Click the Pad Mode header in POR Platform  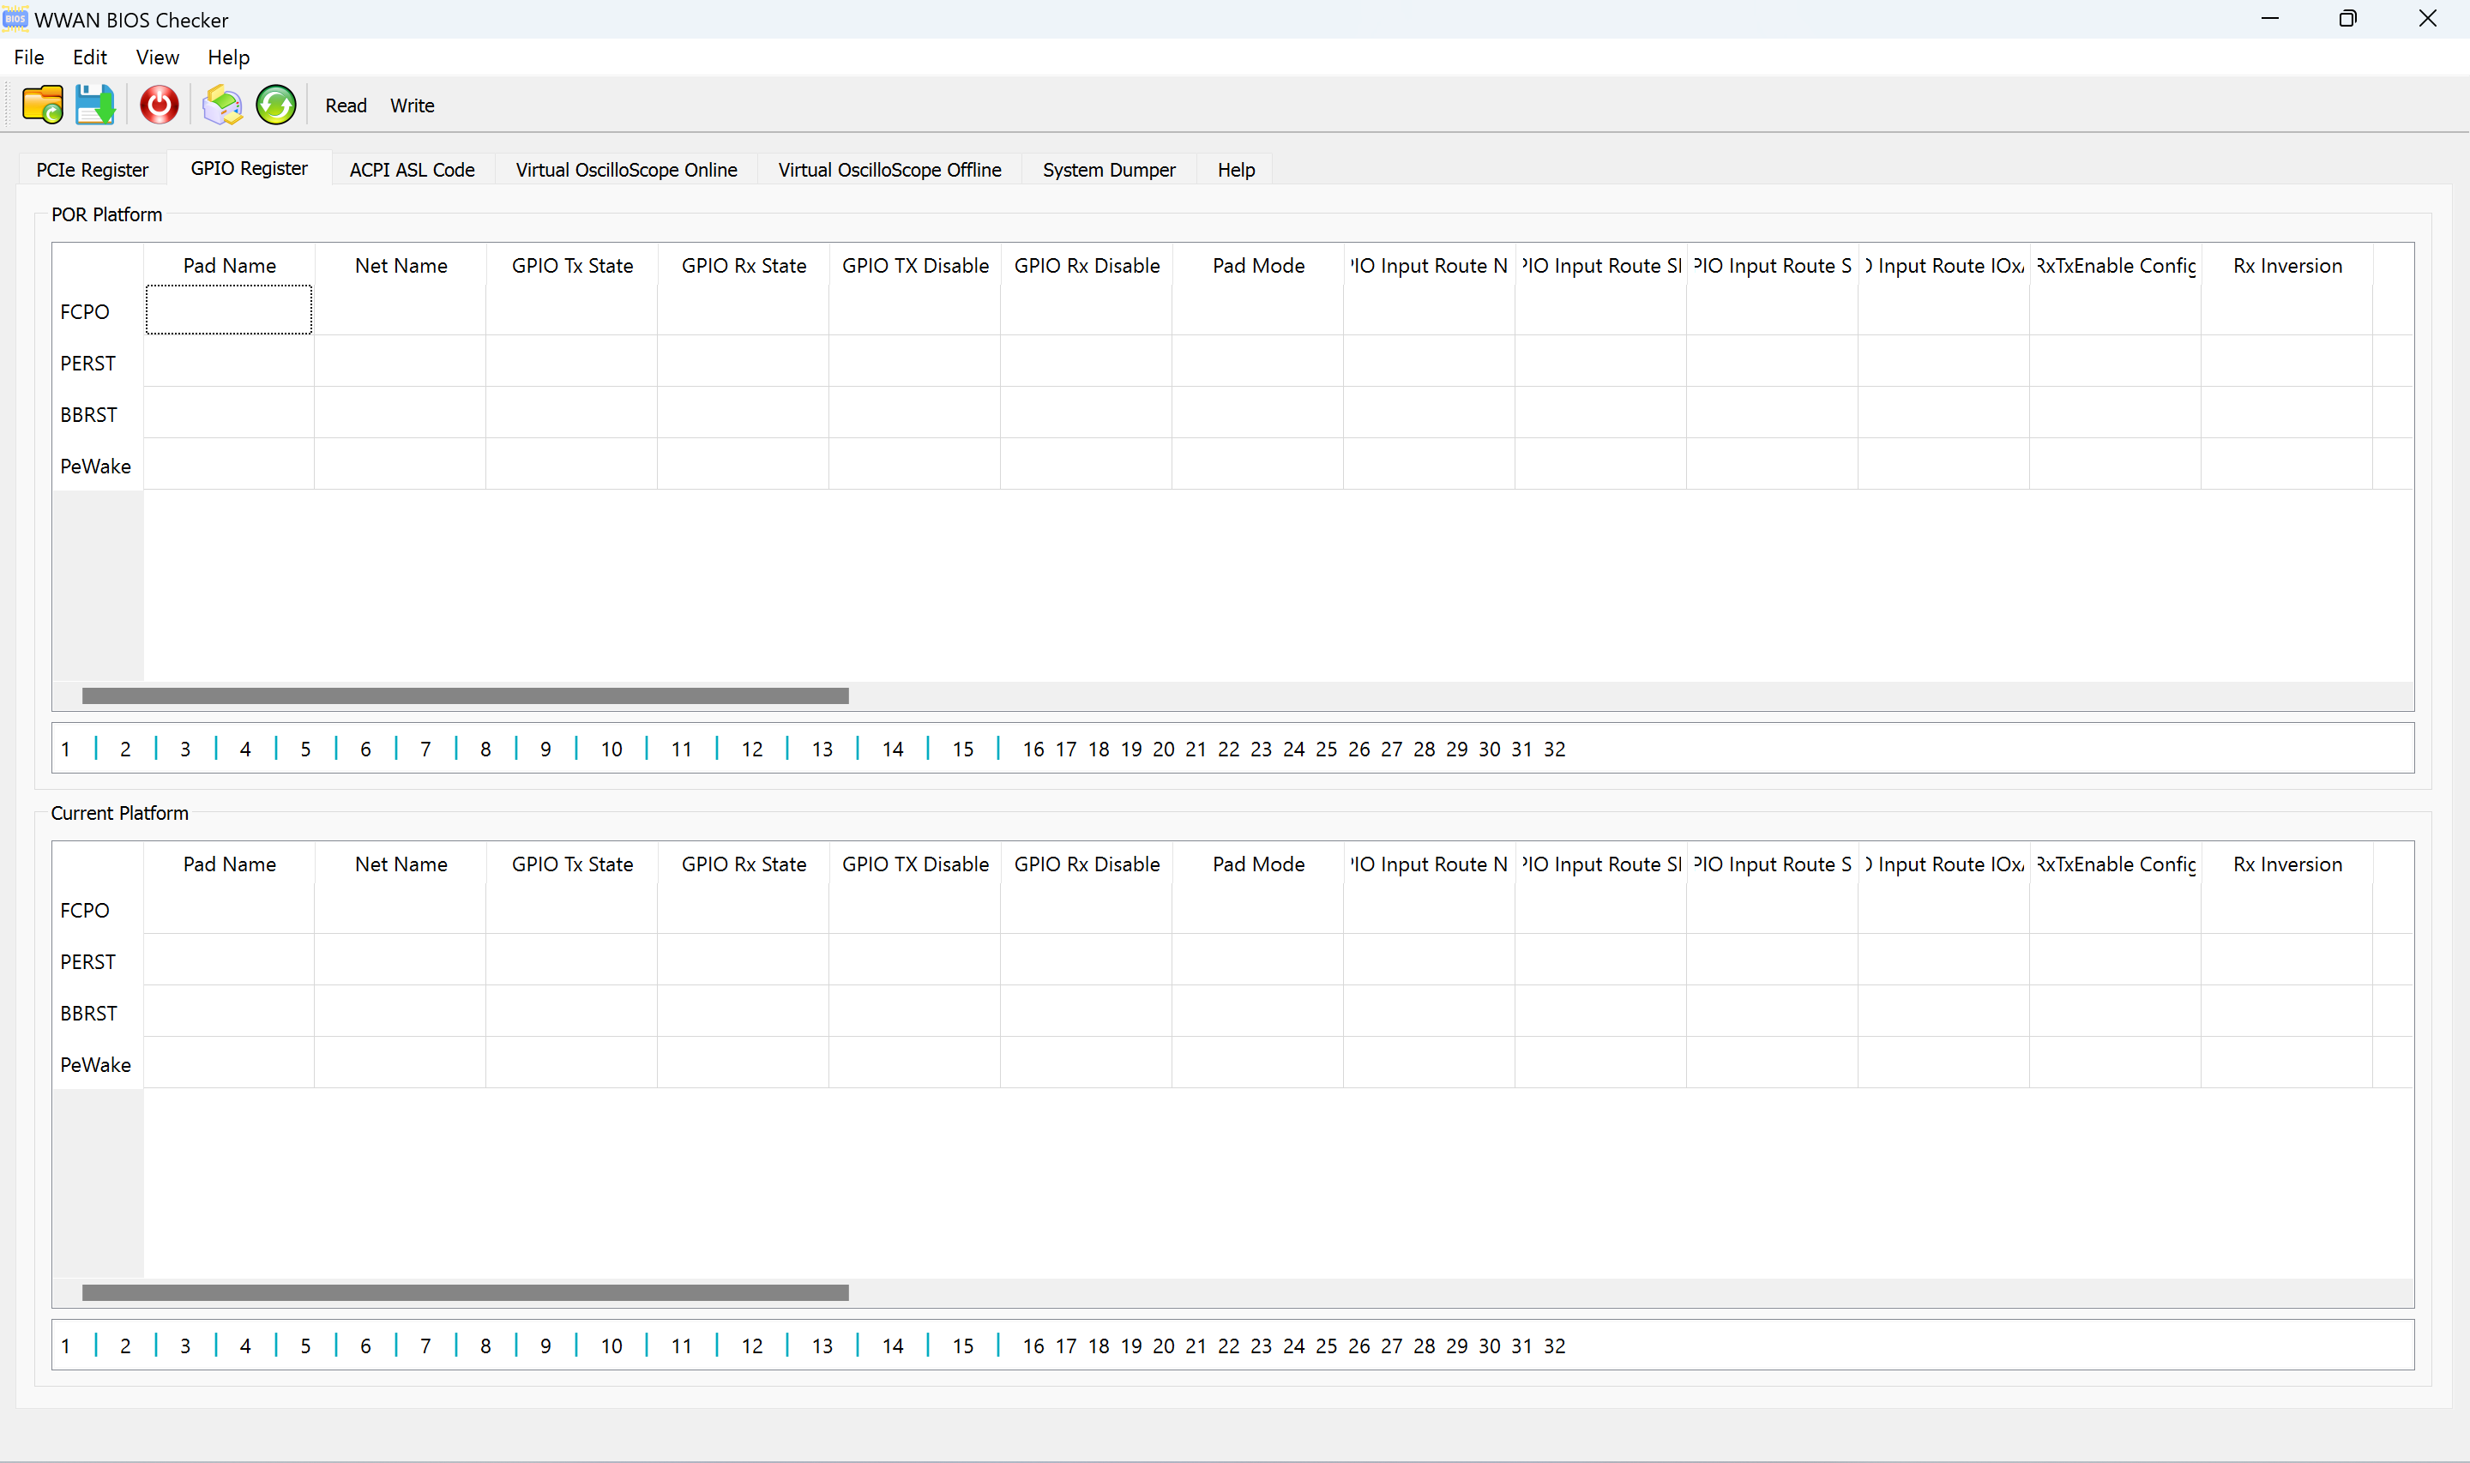coord(1257,265)
